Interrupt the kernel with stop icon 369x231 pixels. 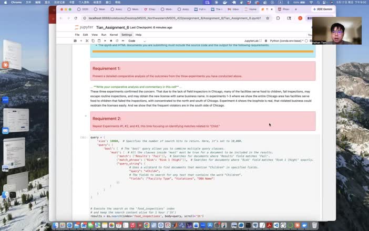111,41
